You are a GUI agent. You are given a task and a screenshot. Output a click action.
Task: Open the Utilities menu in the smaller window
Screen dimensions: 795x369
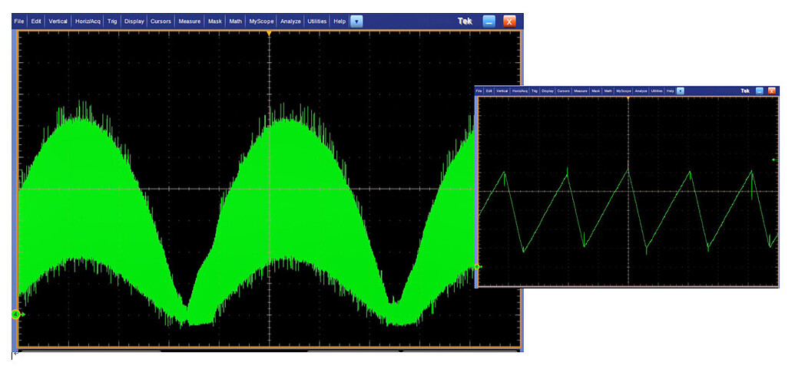[657, 91]
